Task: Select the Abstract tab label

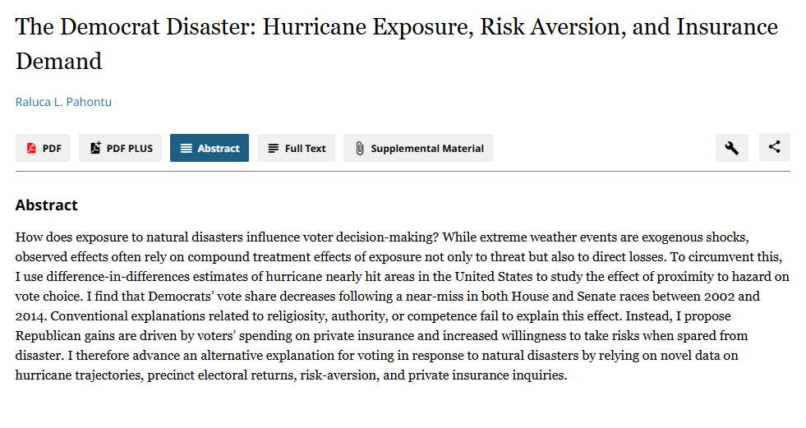Action: (x=219, y=149)
